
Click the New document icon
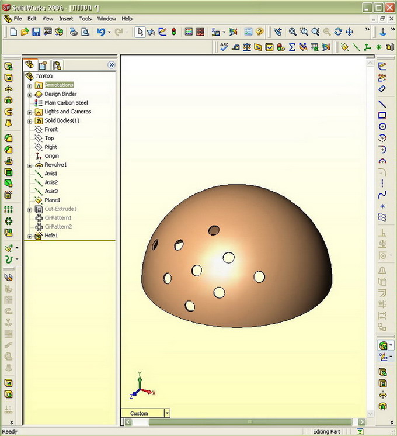pos(13,32)
